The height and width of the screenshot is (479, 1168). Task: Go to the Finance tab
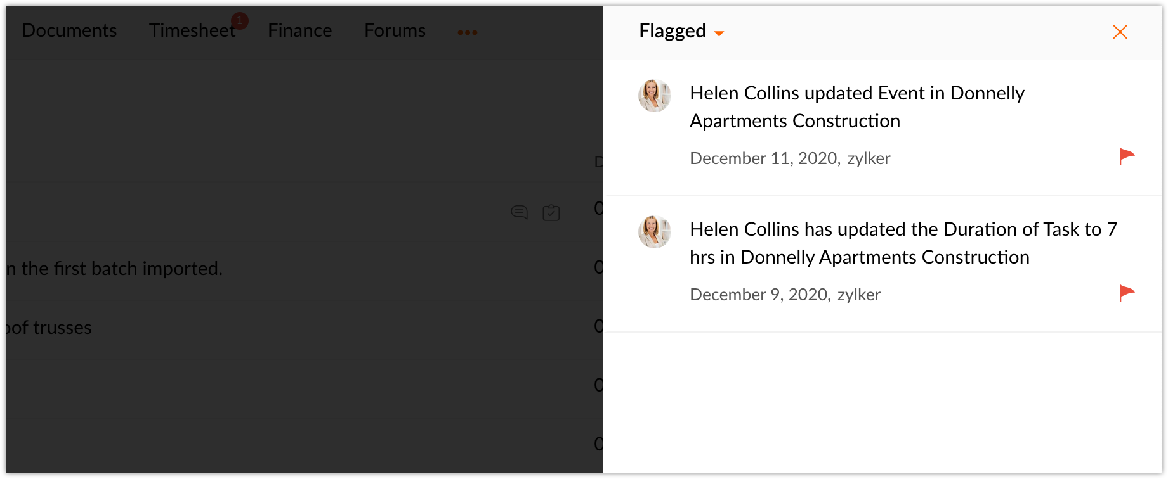coord(299,30)
